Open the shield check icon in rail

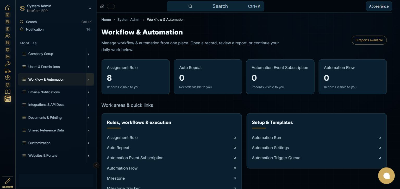pos(8,85)
